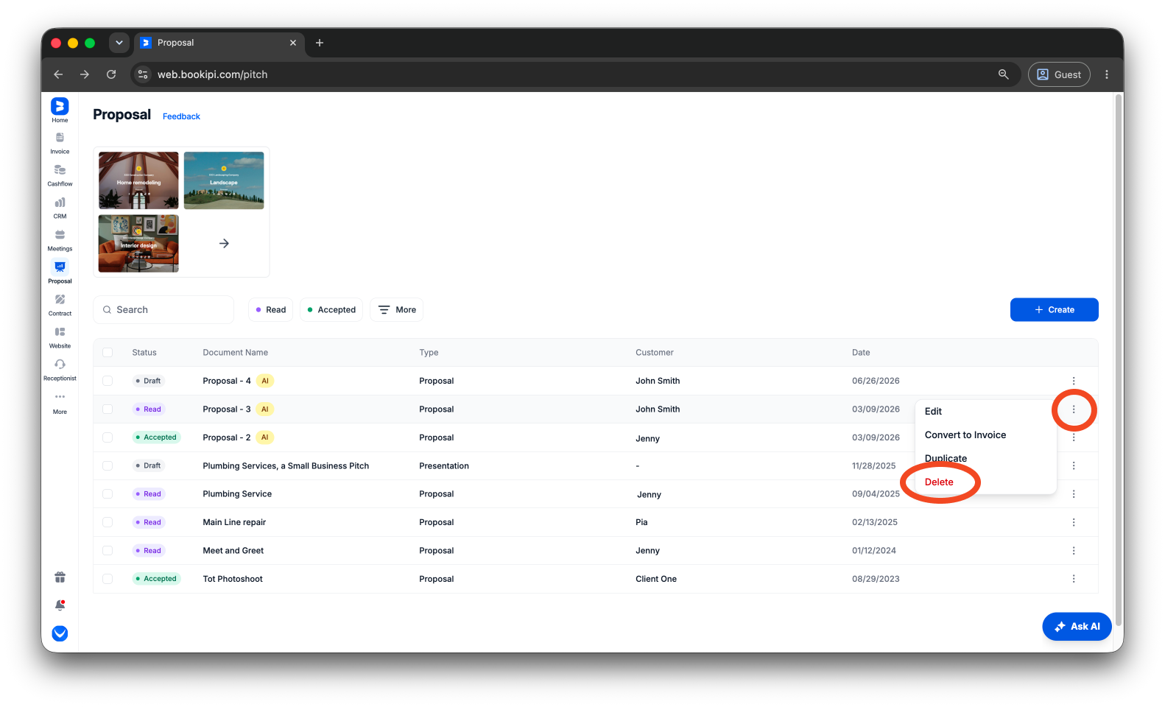Check the Meet and Greet checkbox
The width and height of the screenshot is (1165, 707).
108,551
